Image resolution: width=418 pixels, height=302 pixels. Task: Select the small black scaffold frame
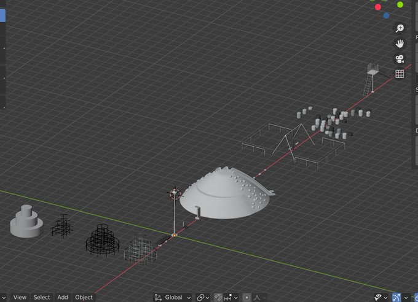[x=62, y=225]
